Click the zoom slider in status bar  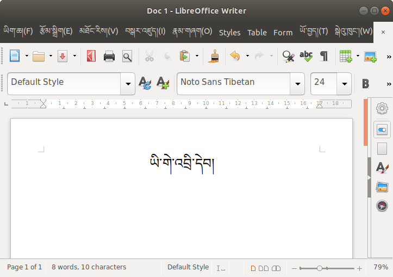[x=326, y=268]
